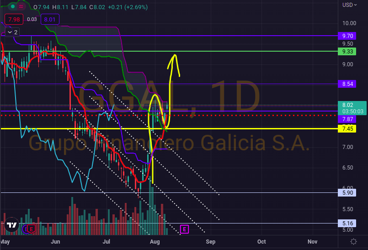Screen dimensions: 368x250
Task: Click the 9.70 purple price level label
Action: (347, 36)
